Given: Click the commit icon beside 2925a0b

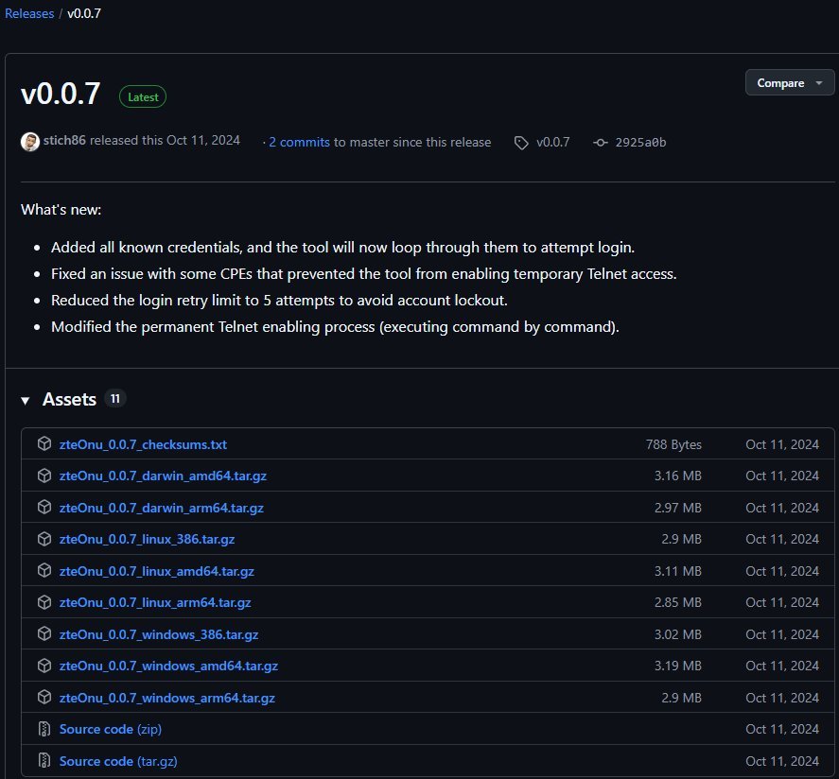Looking at the screenshot, I should coord(600,143).
